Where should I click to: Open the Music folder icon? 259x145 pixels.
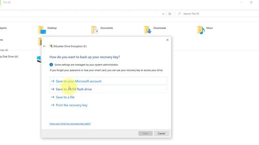click(x=201, y=30)
